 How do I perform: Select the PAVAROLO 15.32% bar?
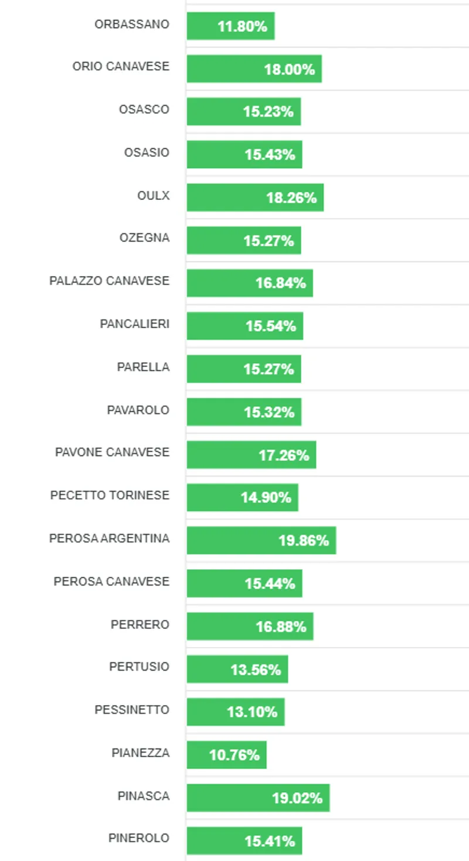(244, 412)
